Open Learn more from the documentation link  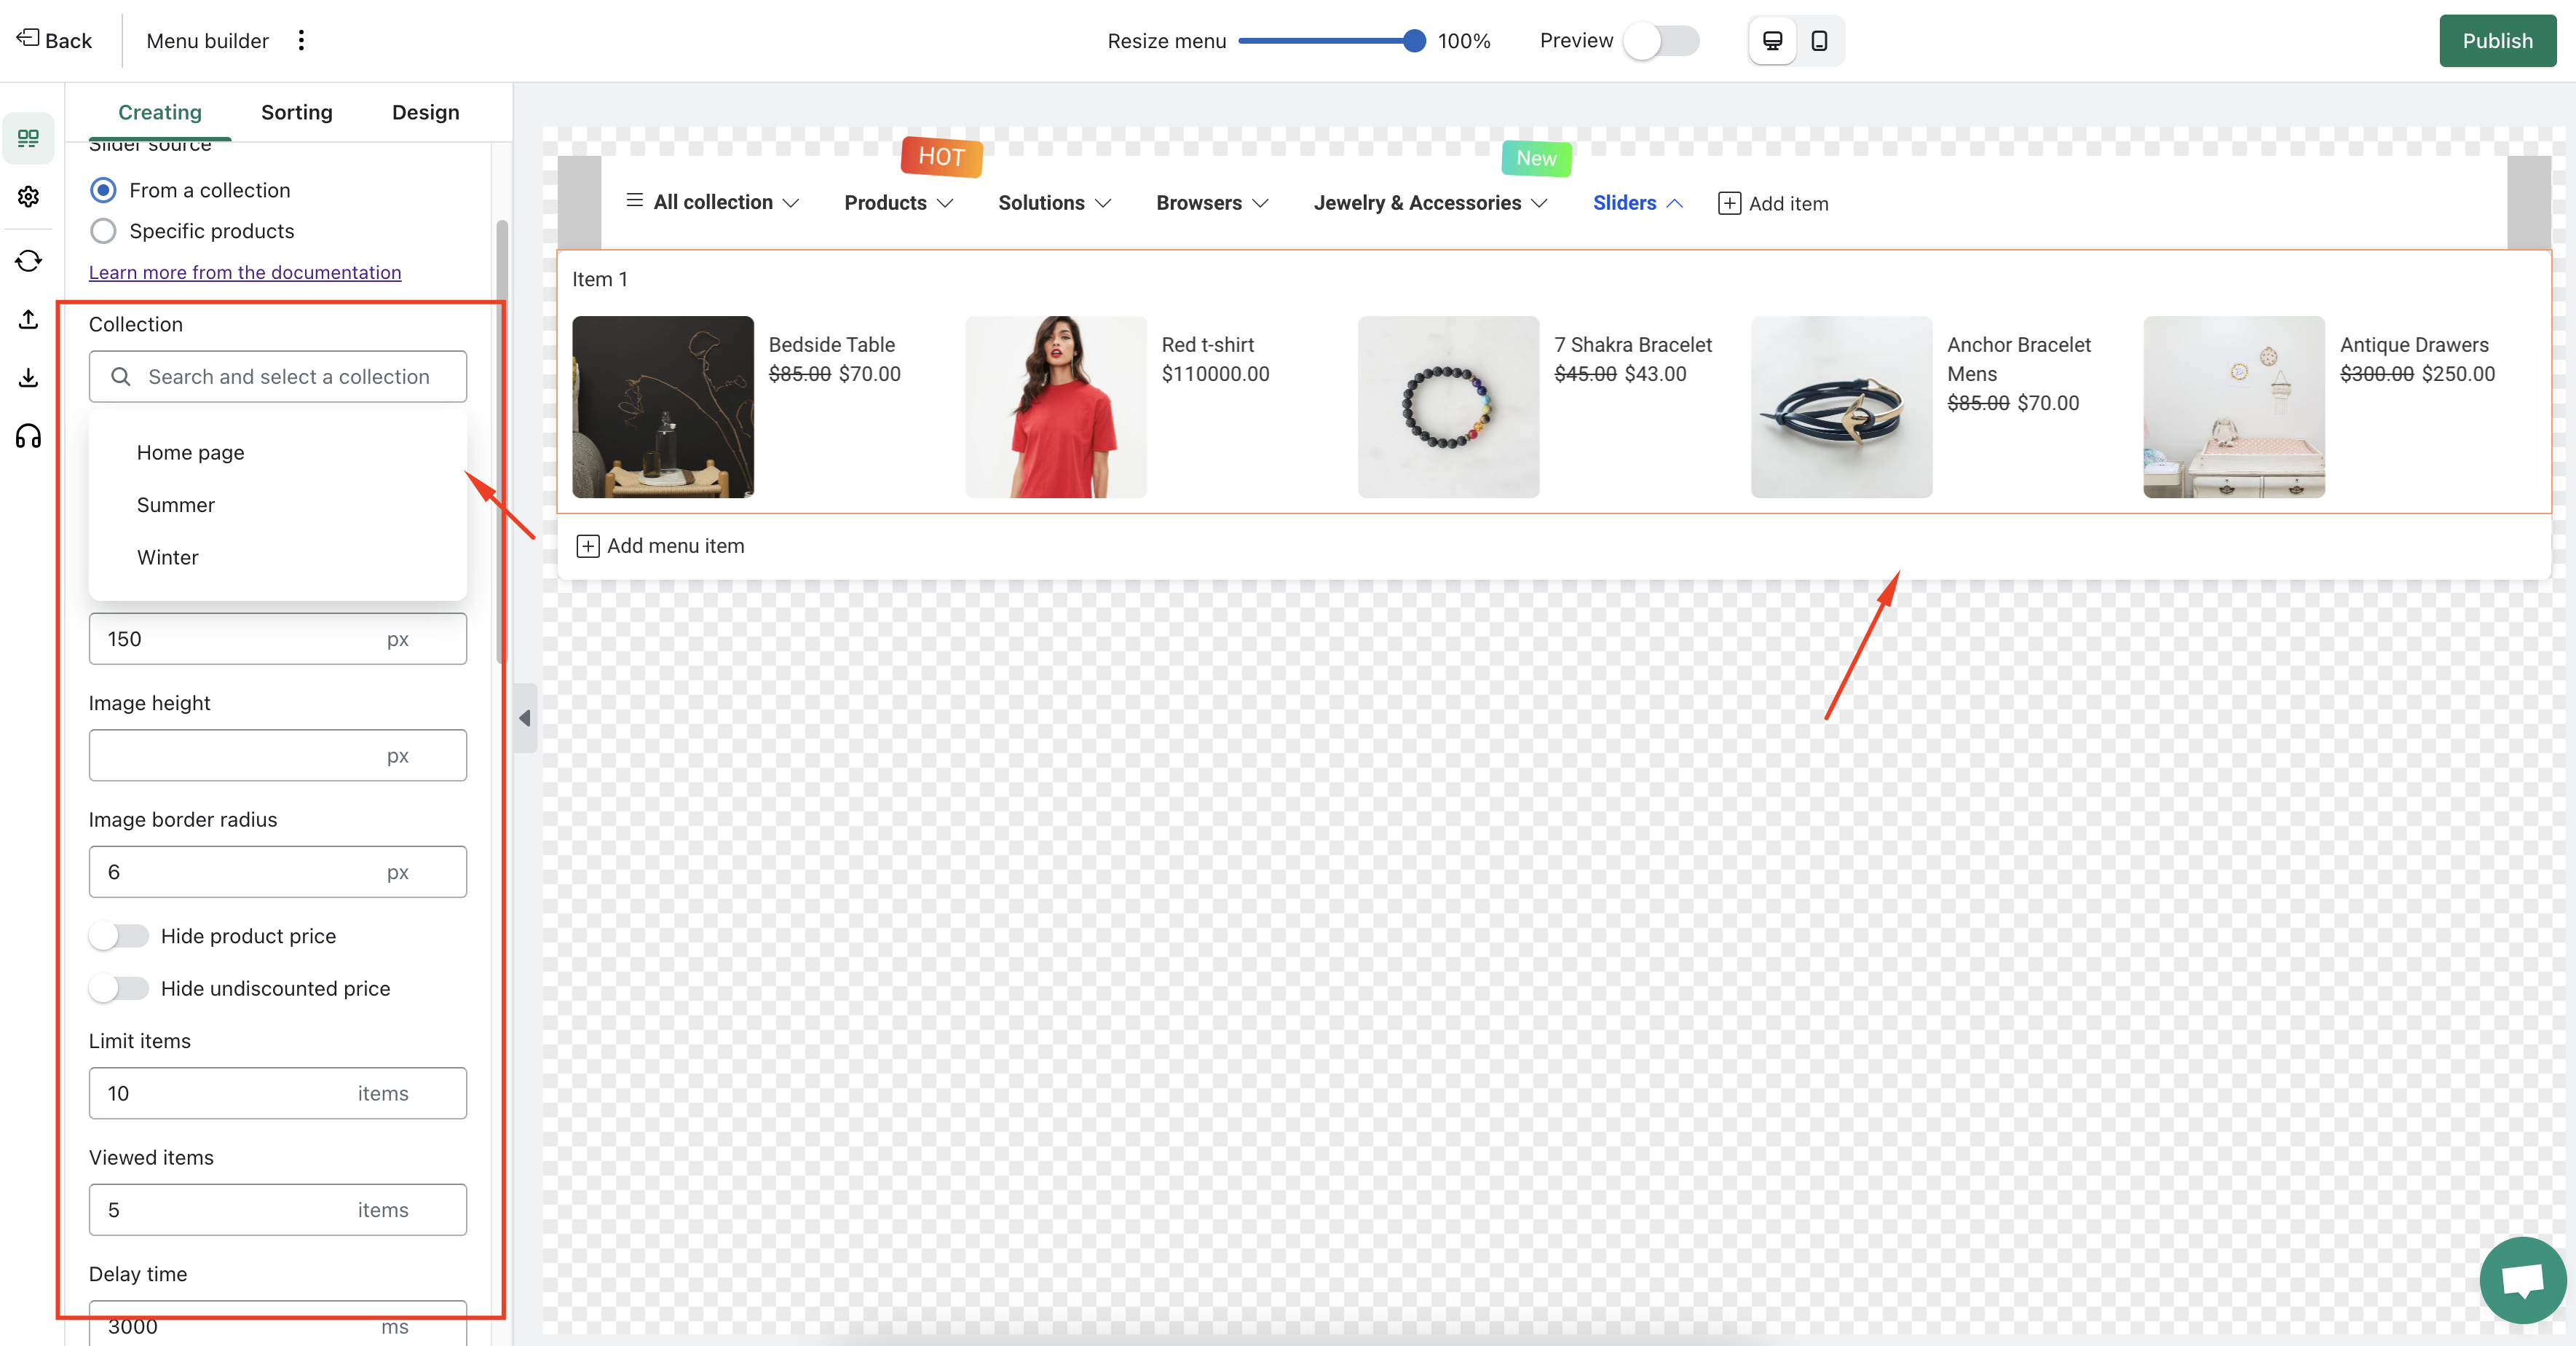[x=245, y=272]
